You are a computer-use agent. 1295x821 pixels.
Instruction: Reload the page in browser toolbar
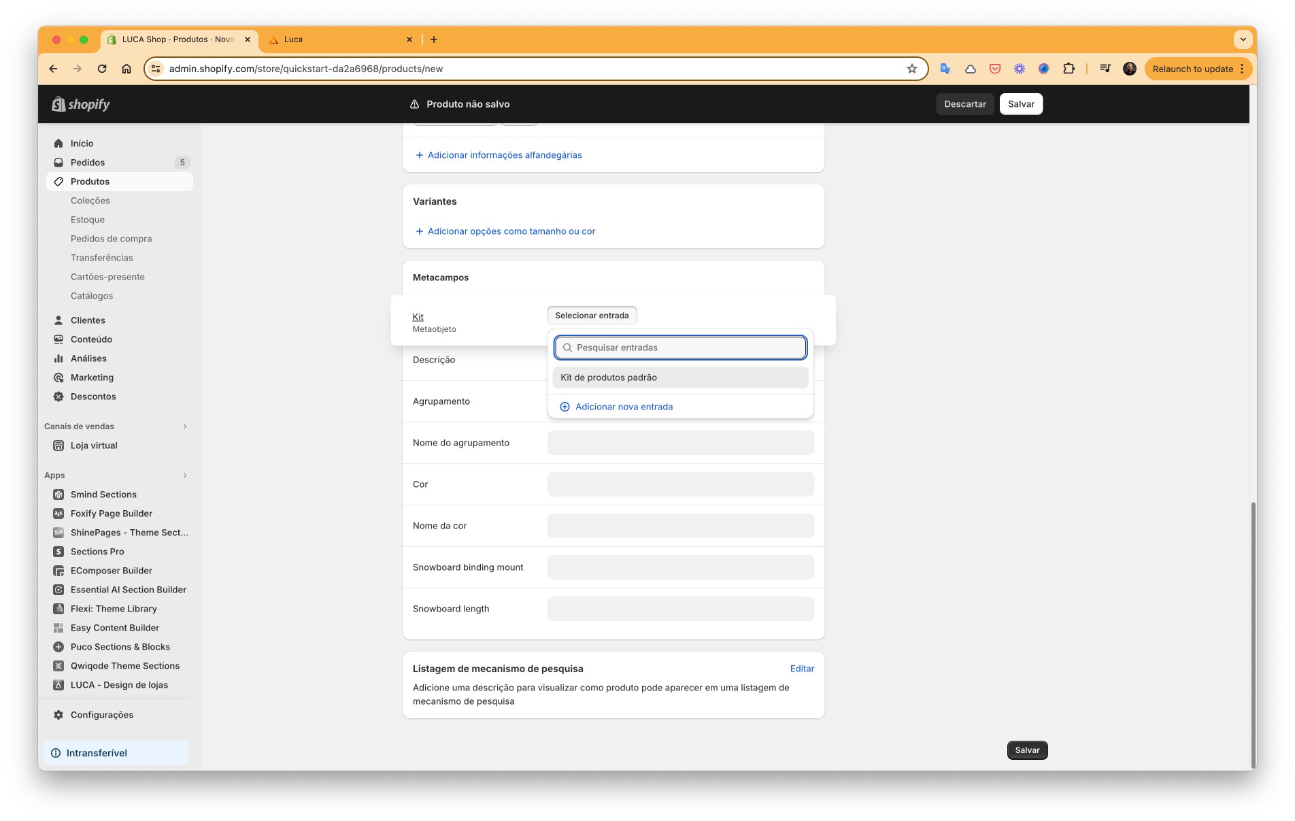tap(102, 69)
